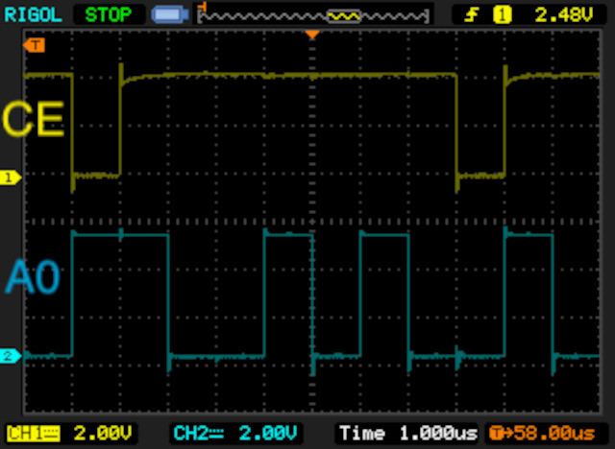Click the orange trigger position triangle at top

[x=312, y=35]
